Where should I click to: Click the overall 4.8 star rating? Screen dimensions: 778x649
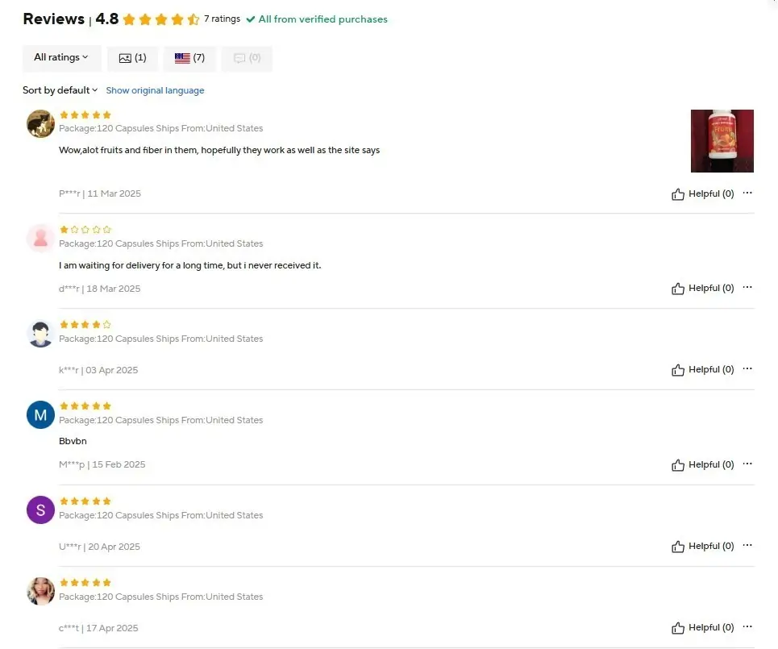pos(160,19)
